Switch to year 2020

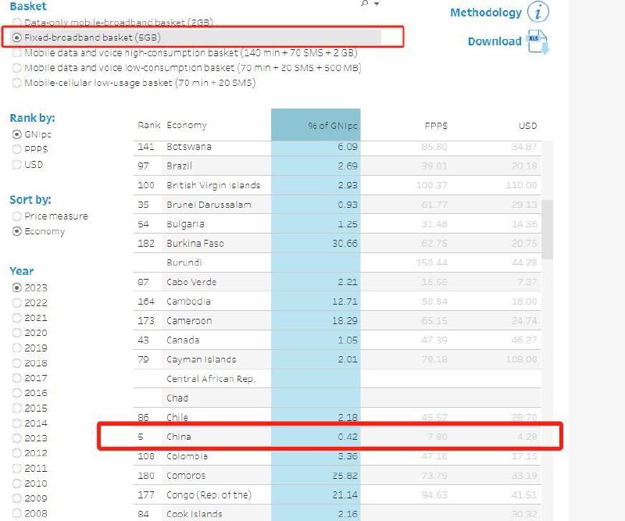pyautogui.click(x=30, y=333)
